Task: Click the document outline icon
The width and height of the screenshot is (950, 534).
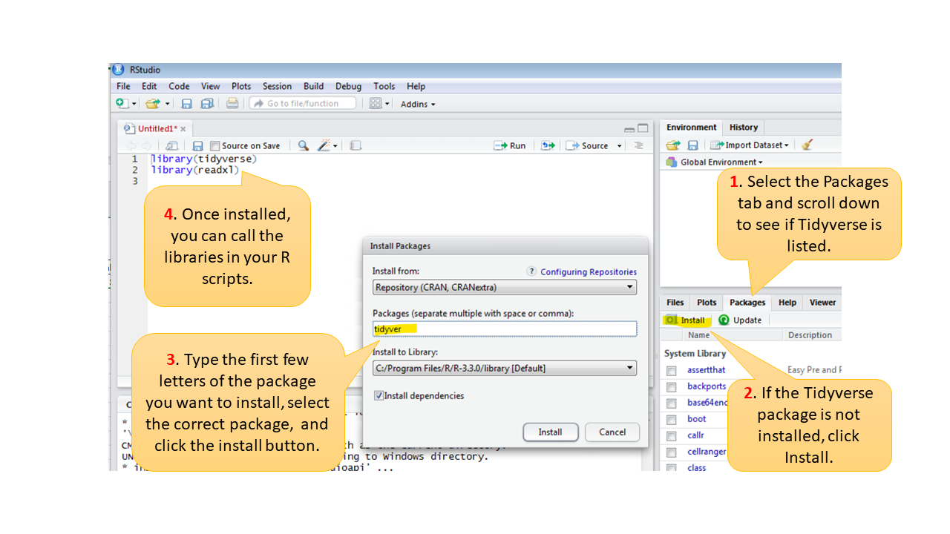Action: pos(638,146)
